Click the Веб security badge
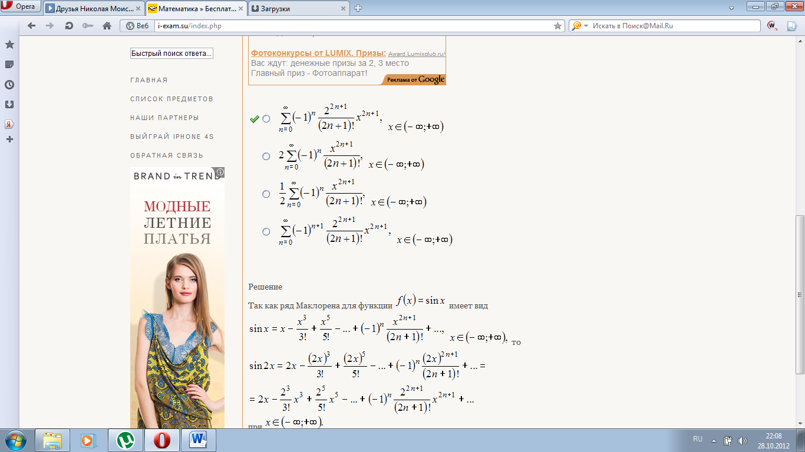805x452 pixels. coord(137,26)
